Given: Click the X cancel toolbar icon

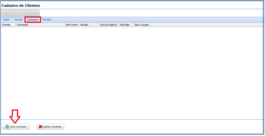Looking at the screenshot, I should [35, 13].
